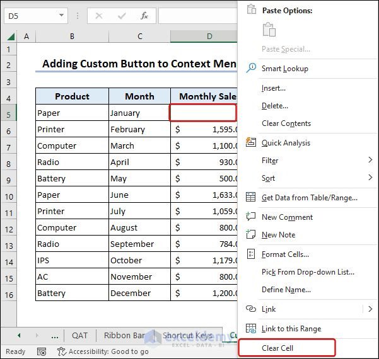Click the New Note icon

(x=250, y=234)
